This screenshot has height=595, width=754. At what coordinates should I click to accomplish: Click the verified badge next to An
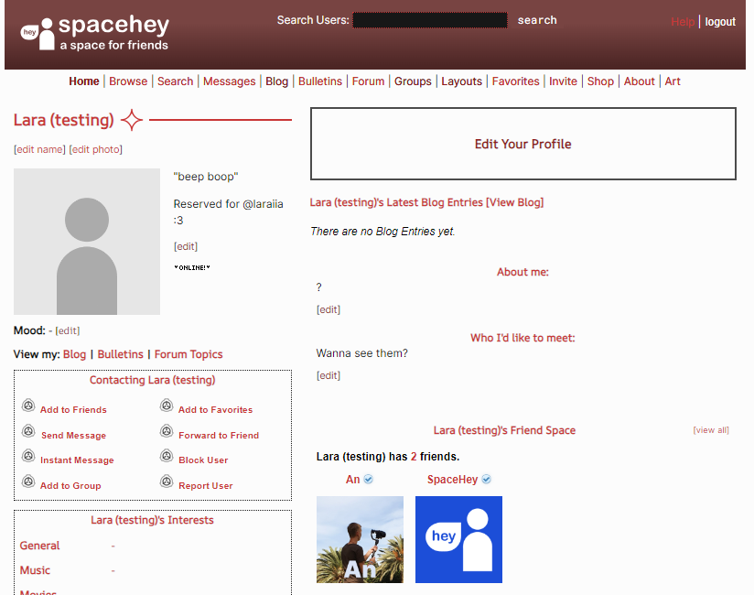[369, 479]
